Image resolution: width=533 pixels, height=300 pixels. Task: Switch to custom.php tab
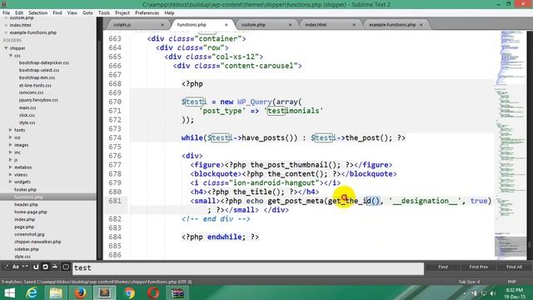pos(264,25)
